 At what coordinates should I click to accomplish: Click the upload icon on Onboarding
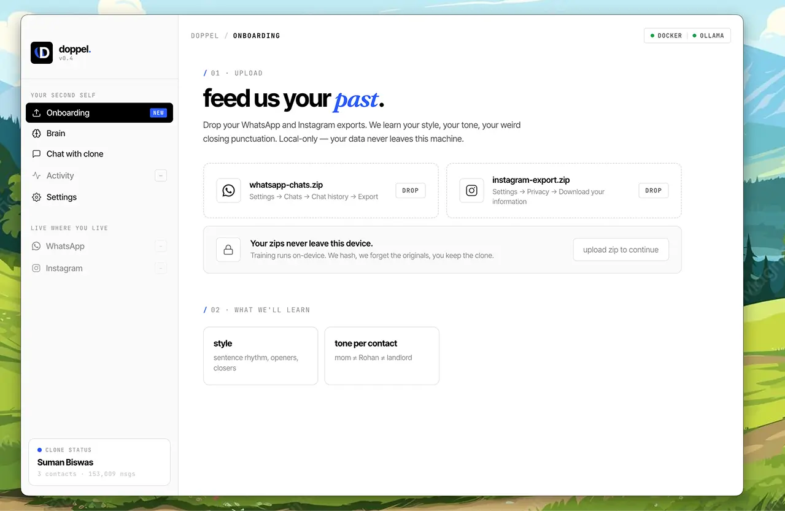coord(36,113)
